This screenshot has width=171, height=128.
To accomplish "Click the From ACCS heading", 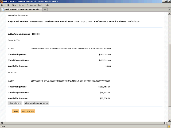I will click(14, 40).
